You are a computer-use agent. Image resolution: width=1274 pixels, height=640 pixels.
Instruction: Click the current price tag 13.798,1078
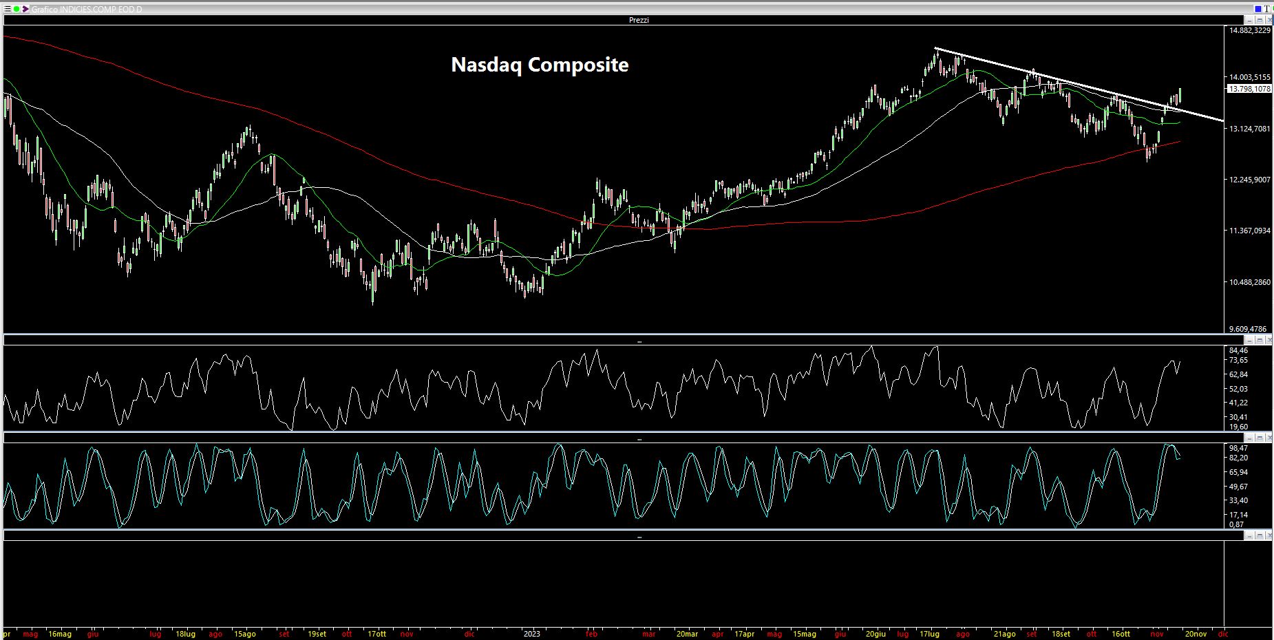[x=1250, y=89]
